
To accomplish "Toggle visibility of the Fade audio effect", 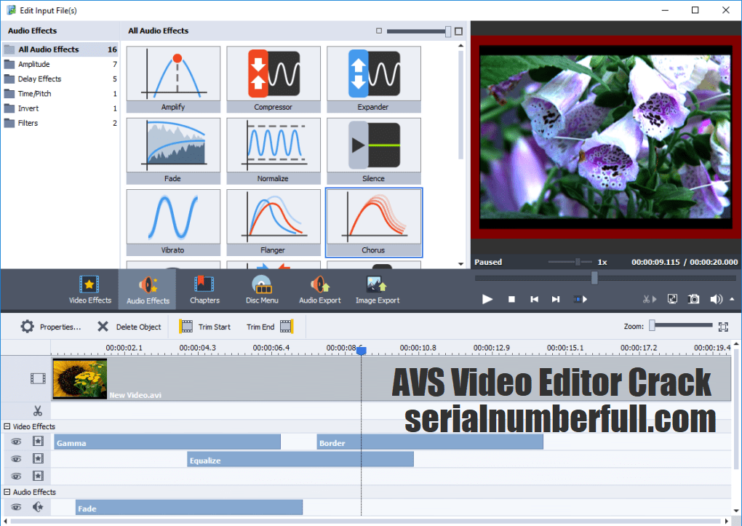I will [16, 507].
